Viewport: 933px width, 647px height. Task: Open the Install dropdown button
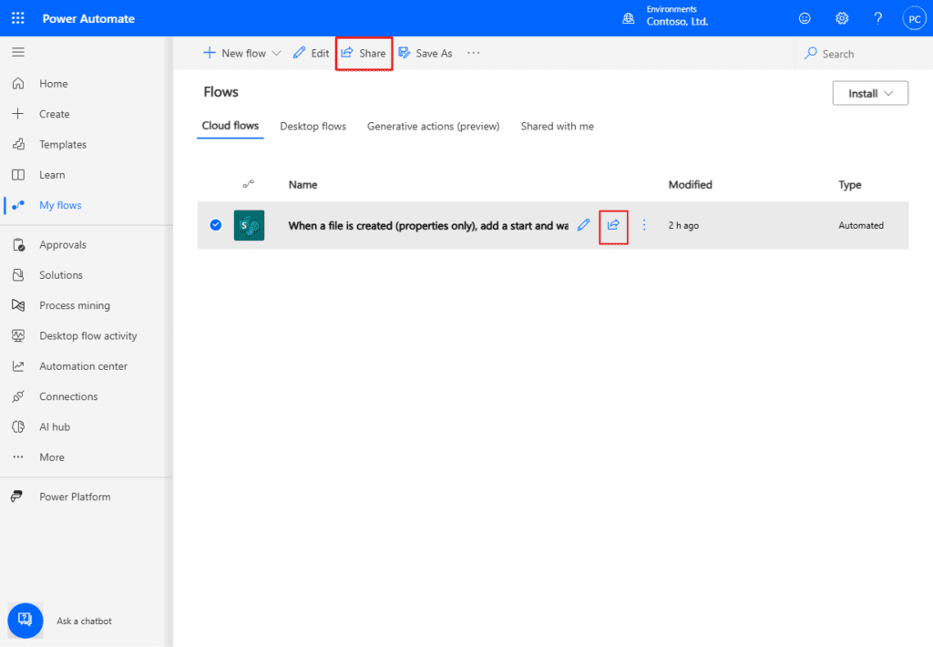click(x=870, y=93)
